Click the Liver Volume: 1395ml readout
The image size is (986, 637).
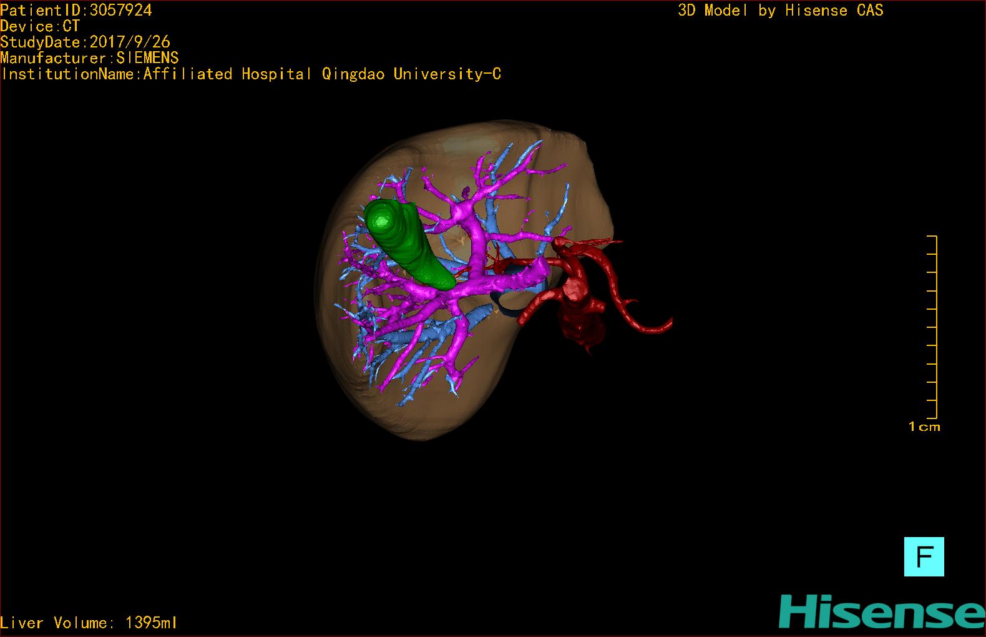click(x=89, y=623)
